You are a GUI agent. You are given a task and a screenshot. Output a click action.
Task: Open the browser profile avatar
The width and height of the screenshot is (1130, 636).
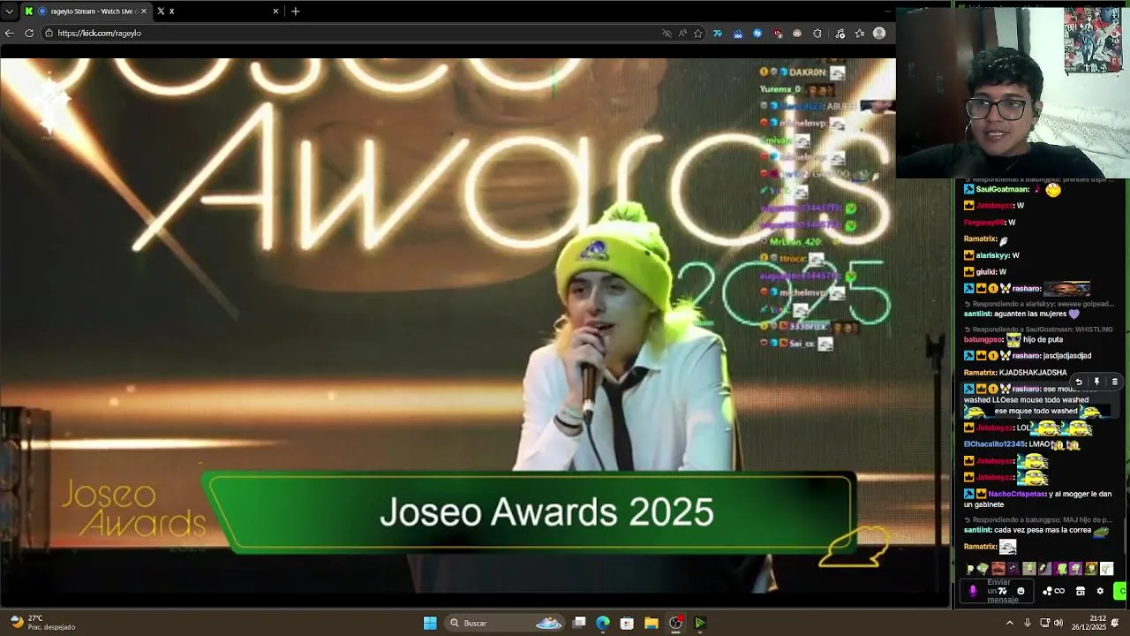click(x=879, y=33)
